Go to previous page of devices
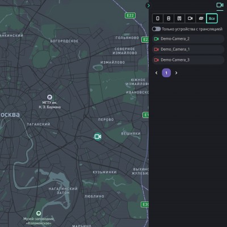This screenshot has width=227, height=227. [x=156, y=73]
